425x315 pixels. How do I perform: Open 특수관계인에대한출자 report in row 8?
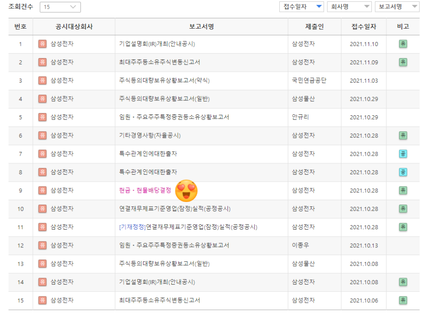point(148,172)
